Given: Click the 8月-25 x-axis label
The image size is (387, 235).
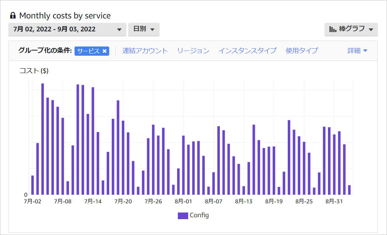Looking at the screenshot, I should [x=304, y=201].
